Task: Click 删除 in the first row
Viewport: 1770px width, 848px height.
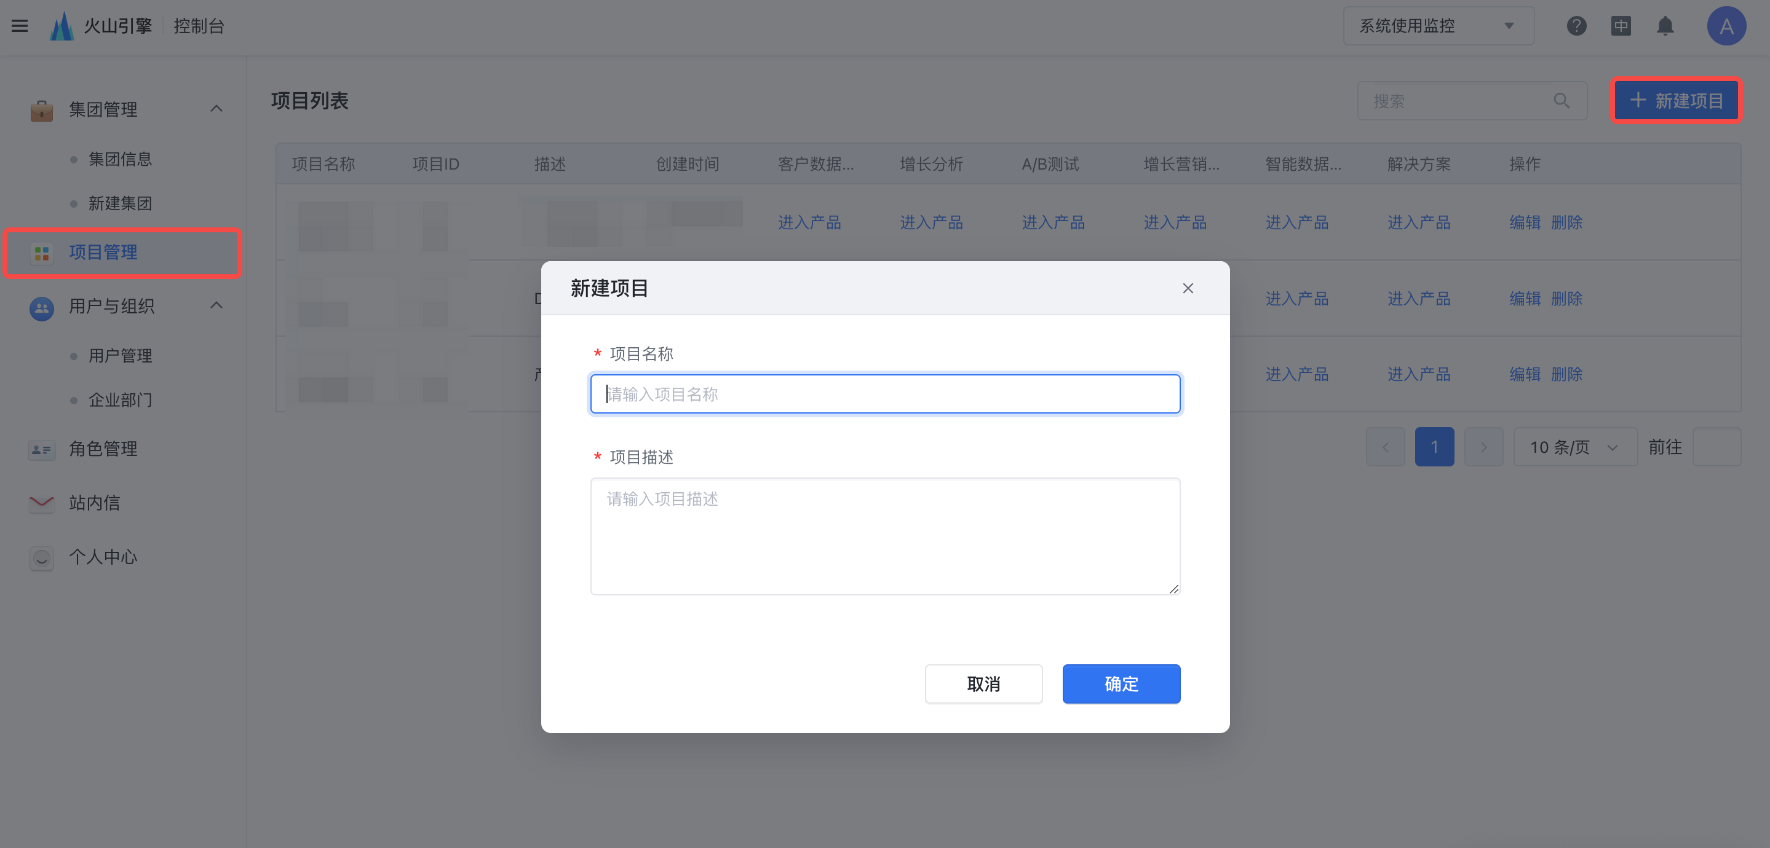Action: [x=1566, y=222]
